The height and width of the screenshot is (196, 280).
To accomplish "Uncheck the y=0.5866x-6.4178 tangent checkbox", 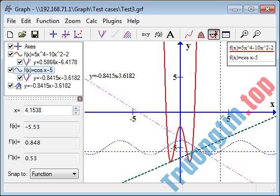I will pos(20,62).
